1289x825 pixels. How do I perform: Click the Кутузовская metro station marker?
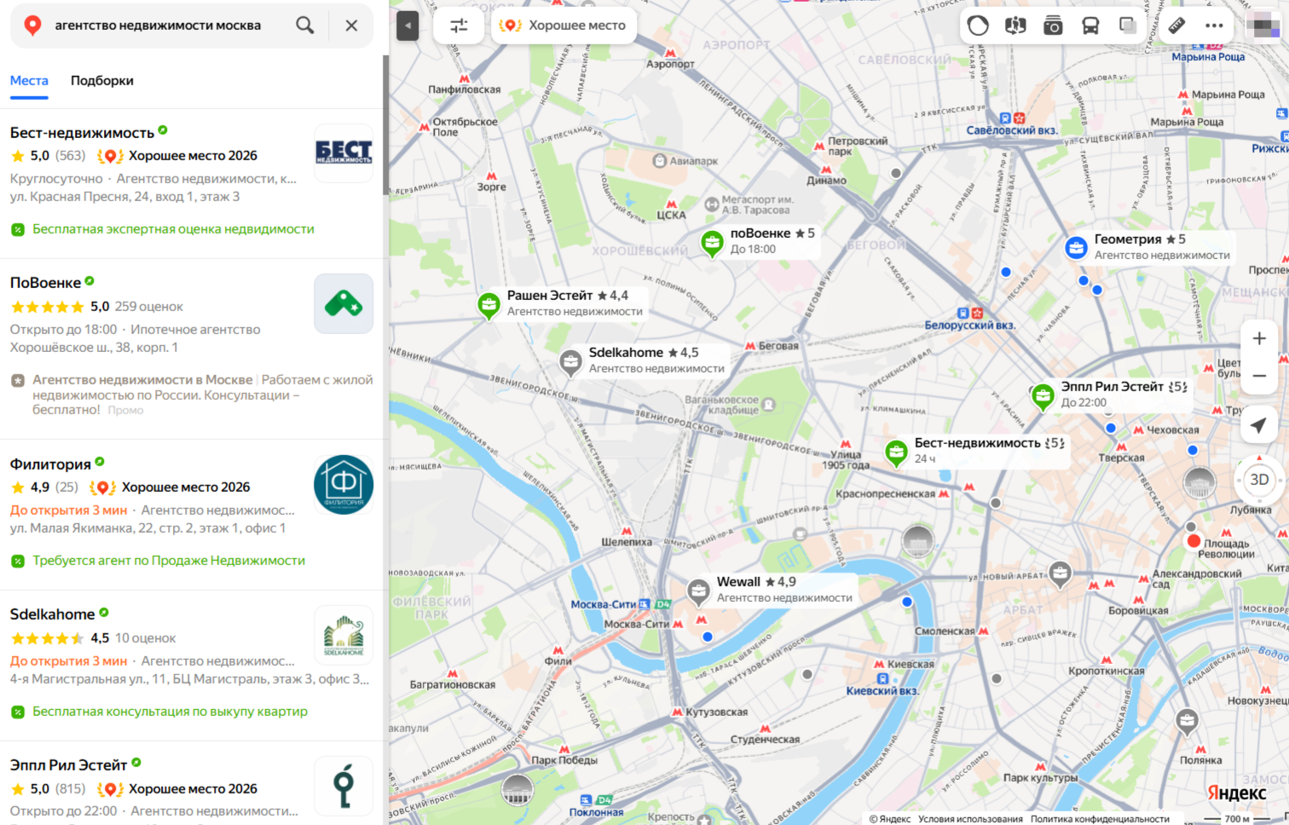click(x=679, y=712)
